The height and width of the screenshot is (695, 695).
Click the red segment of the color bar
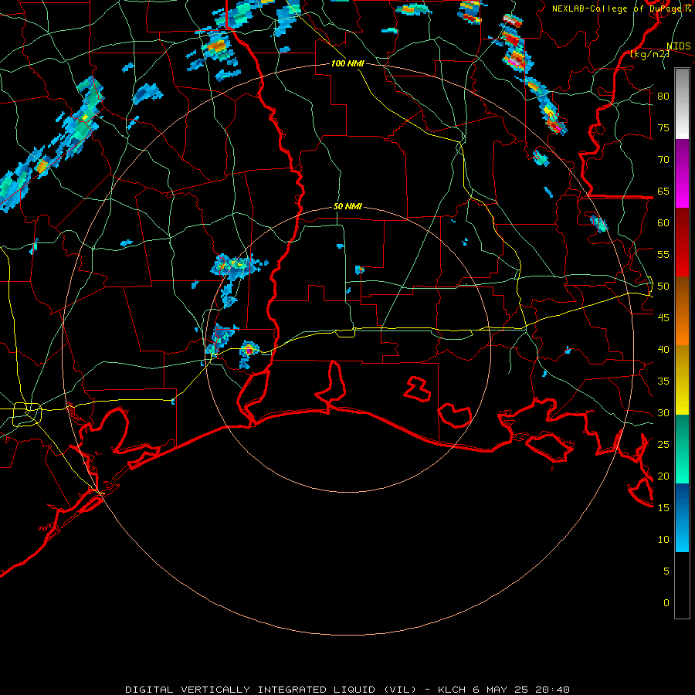coord(682,242)
